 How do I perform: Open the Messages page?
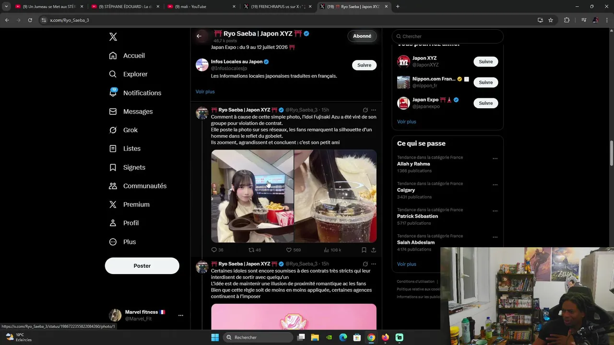[x=130, y=112]
